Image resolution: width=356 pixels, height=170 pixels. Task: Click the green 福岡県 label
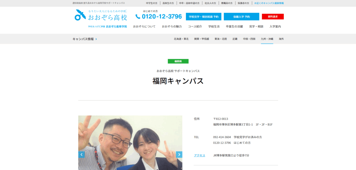(178, 61)
